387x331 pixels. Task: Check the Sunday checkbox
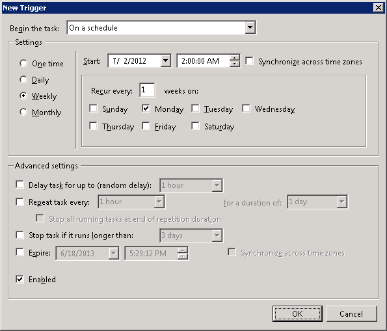(x=93, y=109)
